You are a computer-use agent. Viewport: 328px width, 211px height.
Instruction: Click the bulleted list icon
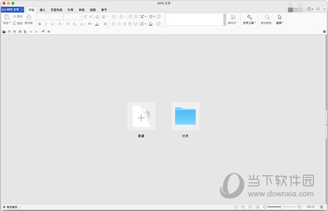114,16
